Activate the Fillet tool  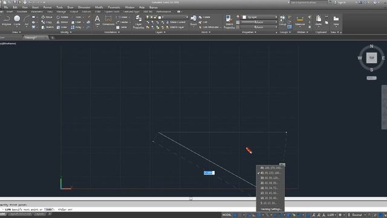tap(76, 22)
